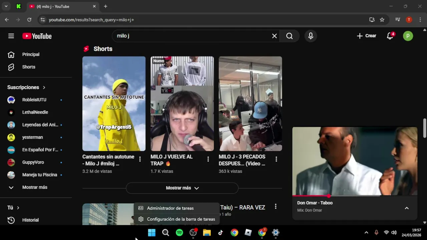Open OBS Studio from the taskbar
Image resolution: width=427 pixels, height=240 pixels.
click(193, 233)
